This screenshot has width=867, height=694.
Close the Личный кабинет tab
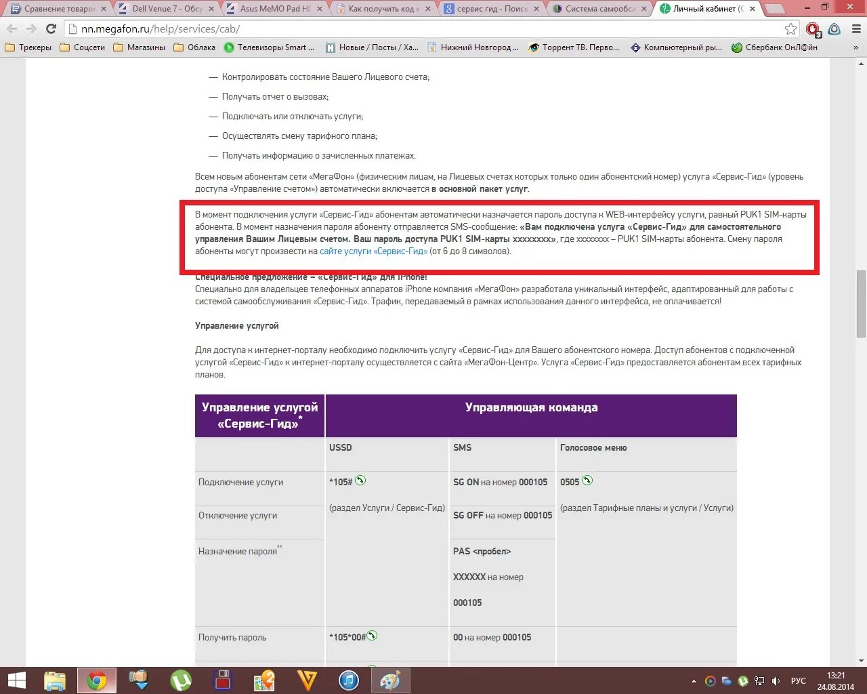coord(753,9)
